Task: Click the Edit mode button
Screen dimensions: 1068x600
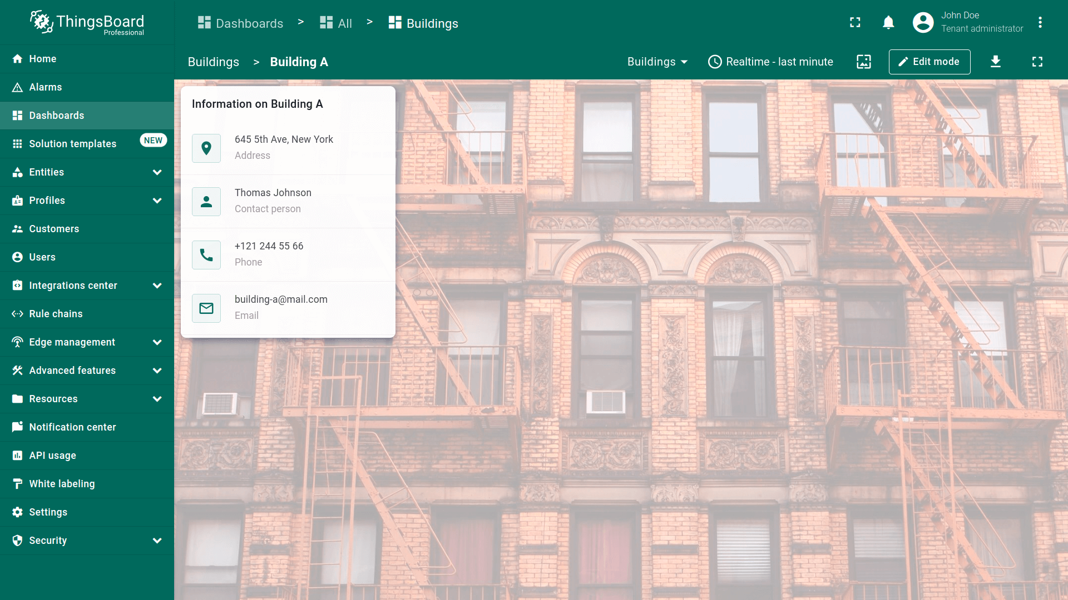Action: [x=929, y=62]
